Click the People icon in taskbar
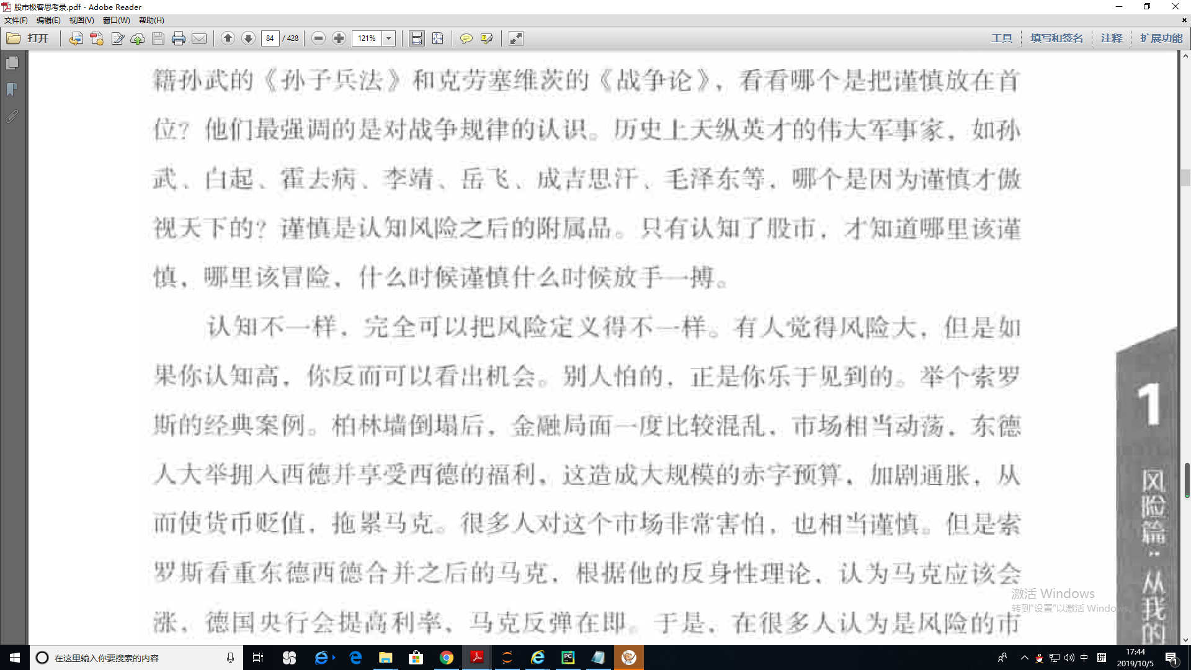Screen dimensions: 1191x670 (1002, 658)
